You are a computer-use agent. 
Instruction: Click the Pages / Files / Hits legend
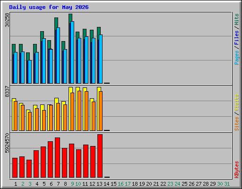click(236, 39)
